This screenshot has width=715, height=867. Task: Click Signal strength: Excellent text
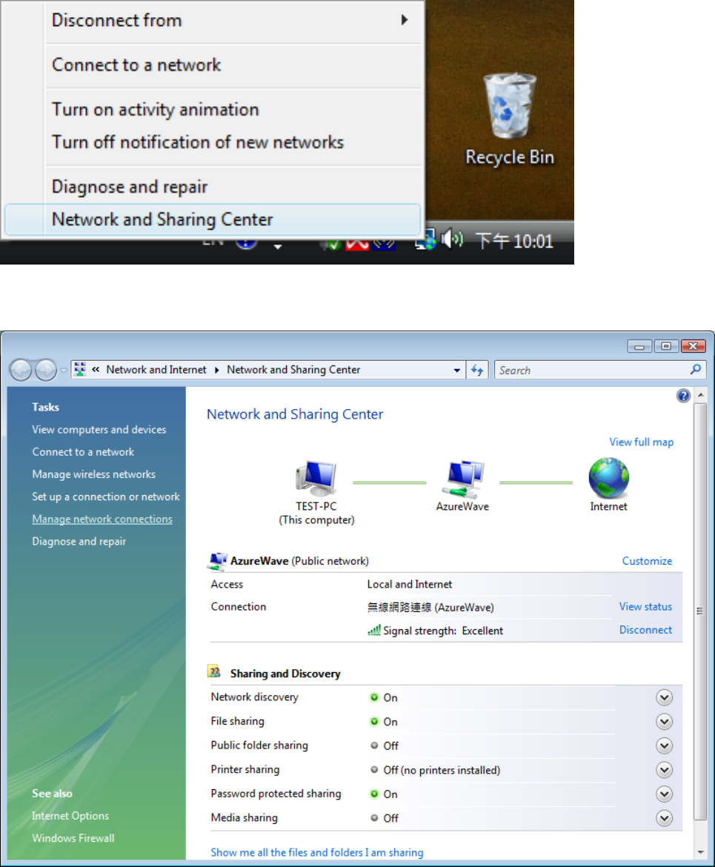[443, 631]
